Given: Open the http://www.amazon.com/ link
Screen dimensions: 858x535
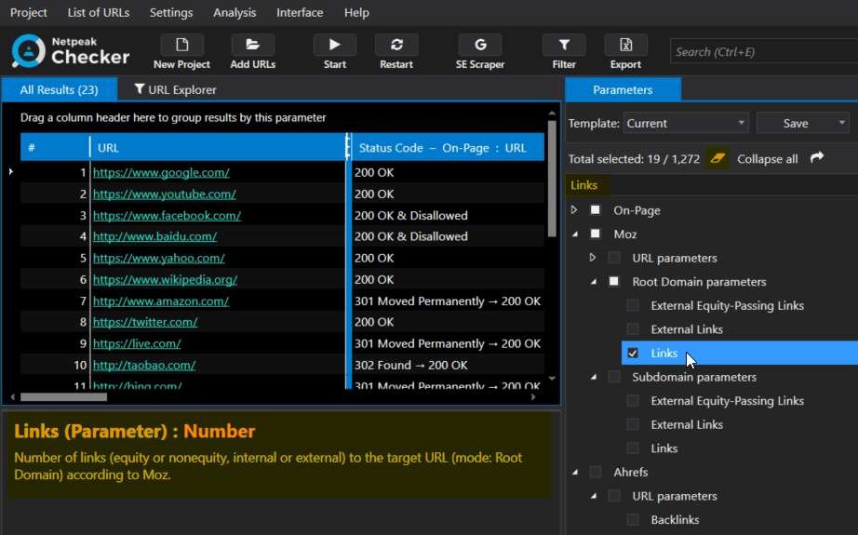Looking at the screenshot, I should pos(161,301).
